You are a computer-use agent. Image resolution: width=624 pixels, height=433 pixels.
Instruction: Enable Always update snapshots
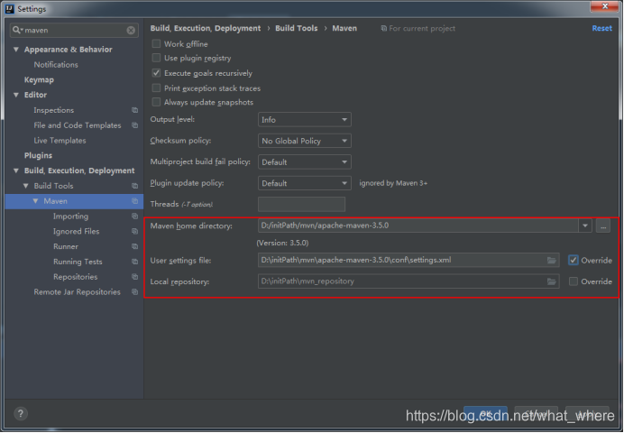pos(156,102)
